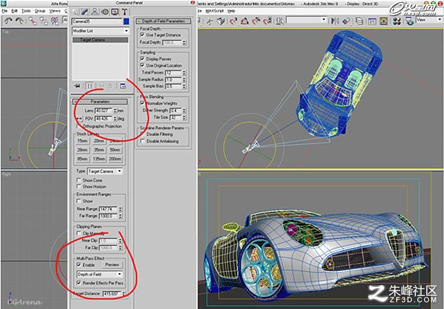
Task: Open the Create tab in Command Panel
Action: pos(75,11)
